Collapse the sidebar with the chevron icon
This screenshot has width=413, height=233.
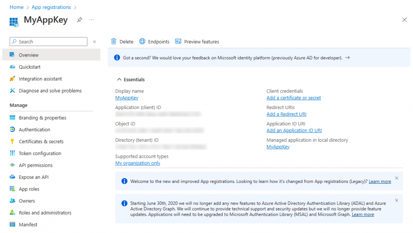(x=94, y=42)
